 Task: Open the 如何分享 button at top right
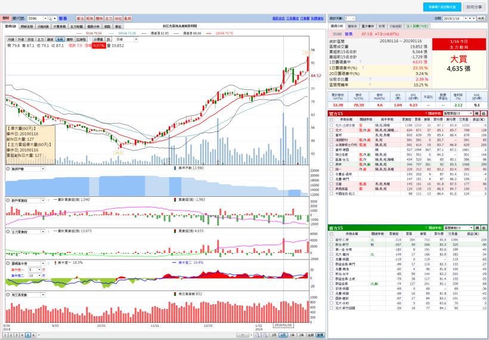tap(474, 7)
